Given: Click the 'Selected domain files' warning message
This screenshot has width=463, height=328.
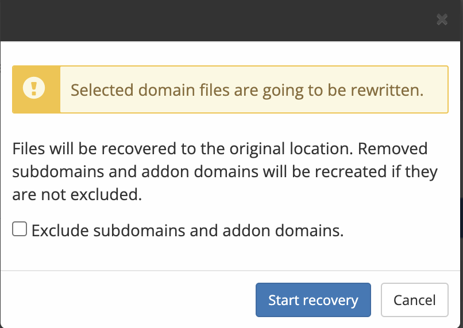Looking at the screenshot, I should click(247, 90).
